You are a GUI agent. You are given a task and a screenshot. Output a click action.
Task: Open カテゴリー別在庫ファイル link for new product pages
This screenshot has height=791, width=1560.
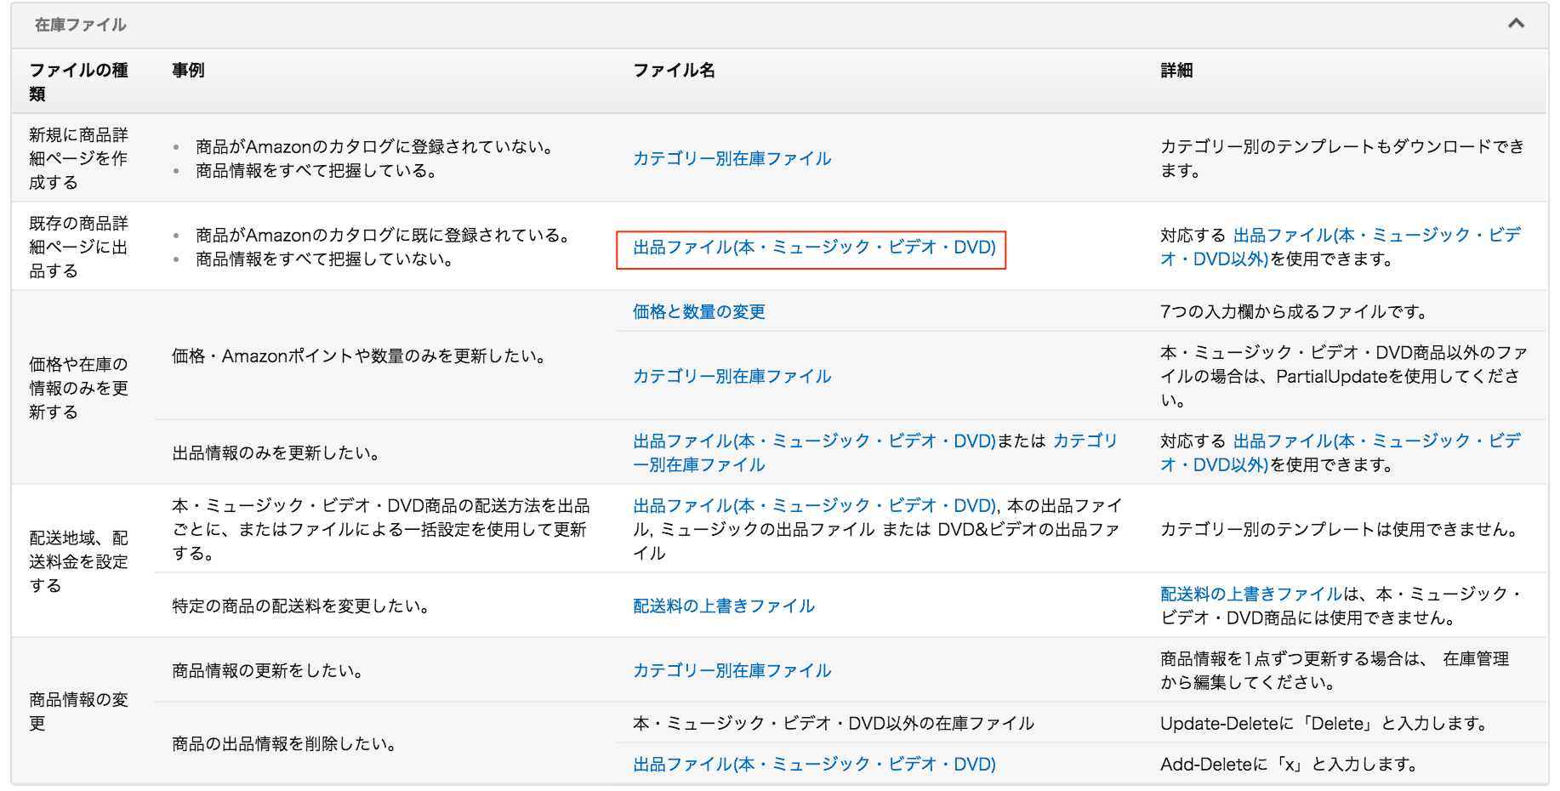coord(732,158)
